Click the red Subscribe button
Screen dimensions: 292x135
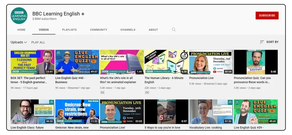tap(267, 15)
